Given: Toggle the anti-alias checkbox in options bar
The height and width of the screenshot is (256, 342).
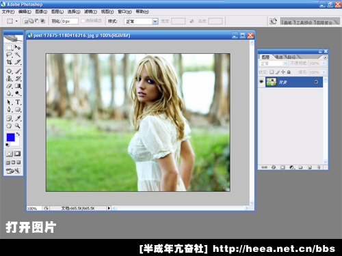Looking at the screenshot, I should [x=83, y=21].
